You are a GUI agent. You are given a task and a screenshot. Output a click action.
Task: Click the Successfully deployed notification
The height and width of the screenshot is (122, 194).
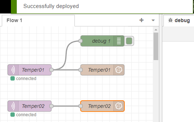(x=102, y=6)
